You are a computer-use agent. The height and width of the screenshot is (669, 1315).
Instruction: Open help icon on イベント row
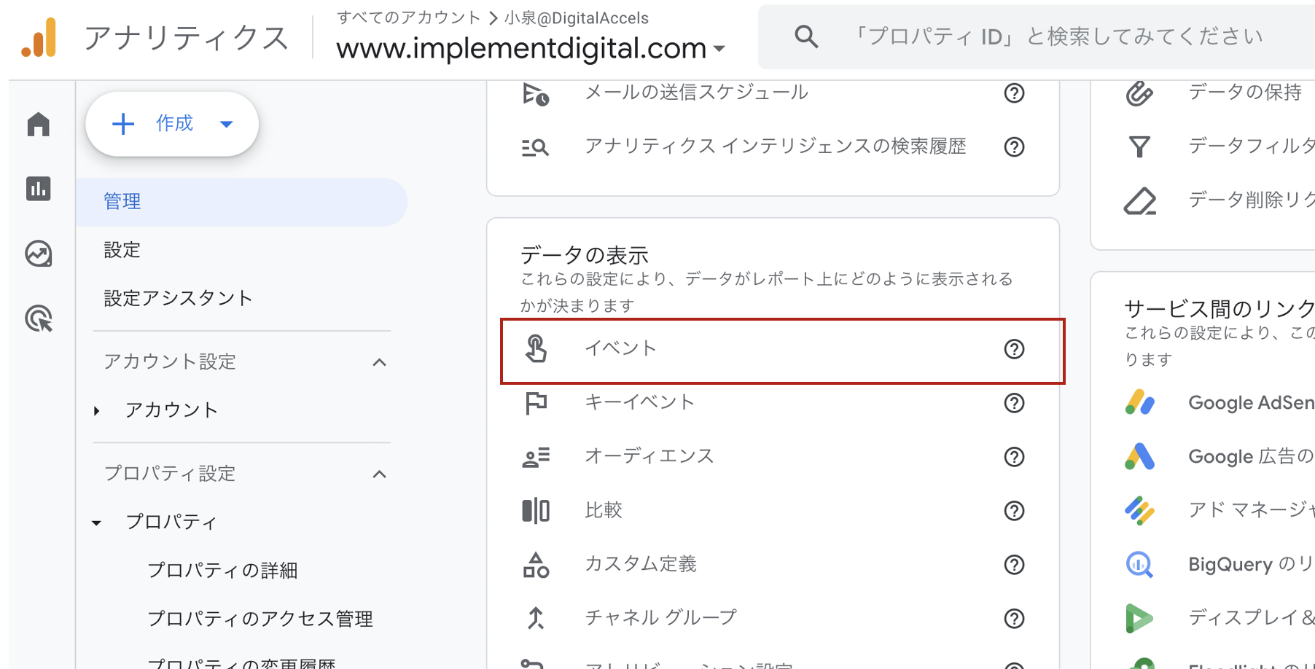click(x=1014, y=349)
